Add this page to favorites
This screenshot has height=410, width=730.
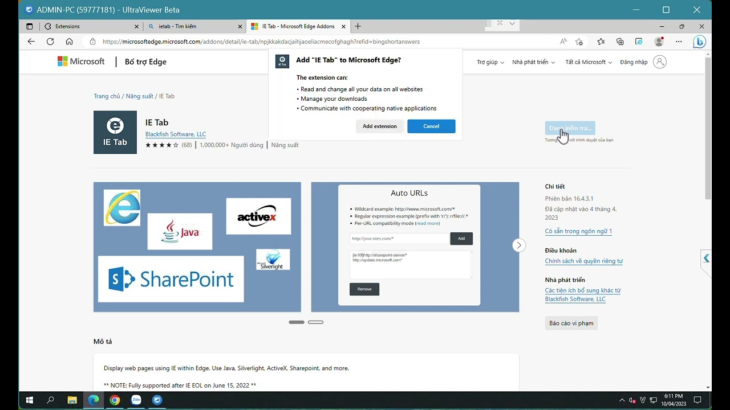click(579, 42)
